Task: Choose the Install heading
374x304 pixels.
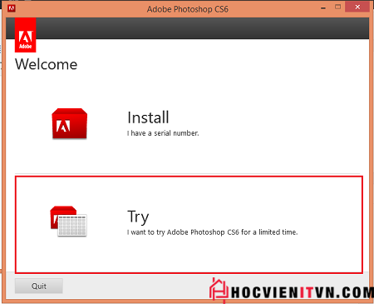Action: (148, 117)
